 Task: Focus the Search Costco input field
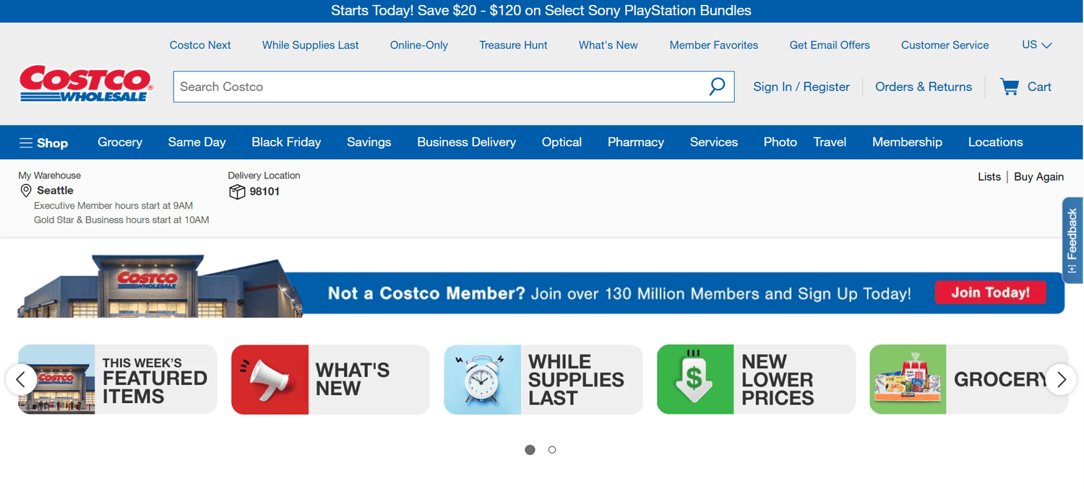434,87
